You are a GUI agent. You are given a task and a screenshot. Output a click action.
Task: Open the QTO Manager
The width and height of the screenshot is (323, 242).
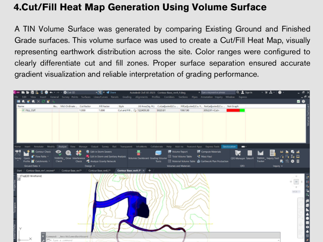[238, 155]
